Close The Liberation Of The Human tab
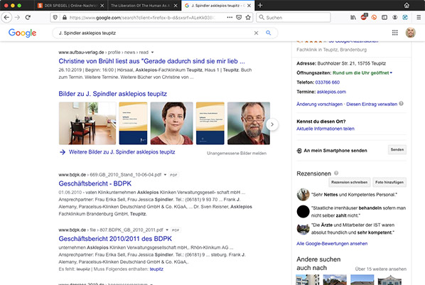Viewport: 425px width, 285px height. pyautogui.click(x=176, y=6)
